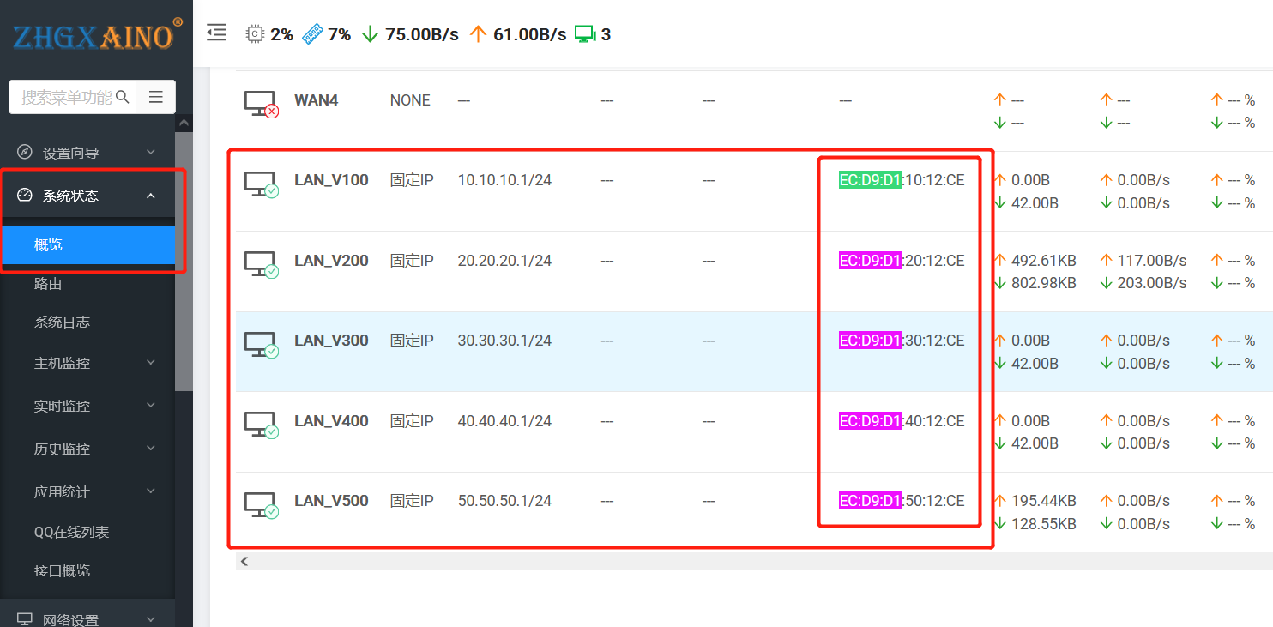This screenshot has height=627, width=1273.
Task: Click the WAN4 disconnected interface icon
Action: pyautogui.click(x=261, y=103)
